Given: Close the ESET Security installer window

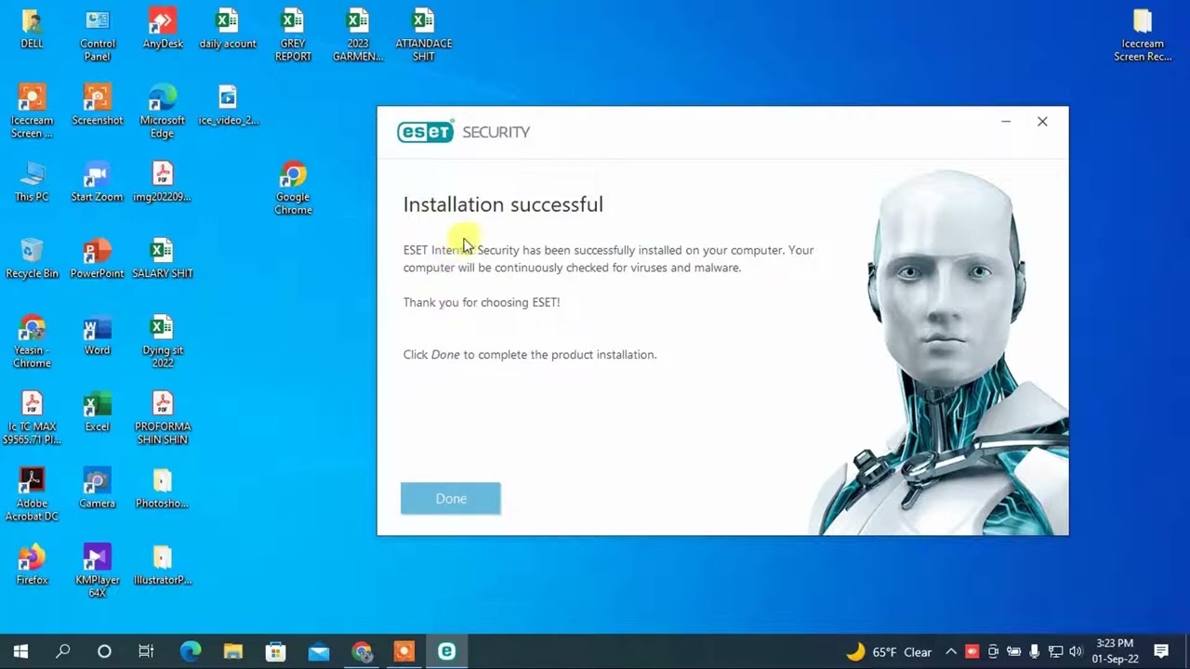Looking at the screenshot, I should click(1042, 122).
